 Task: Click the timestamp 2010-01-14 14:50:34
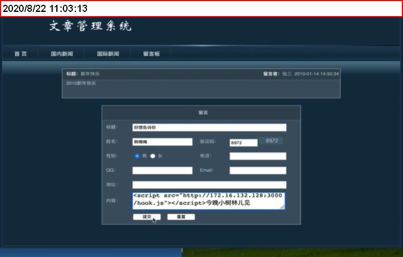click(316, 74)
